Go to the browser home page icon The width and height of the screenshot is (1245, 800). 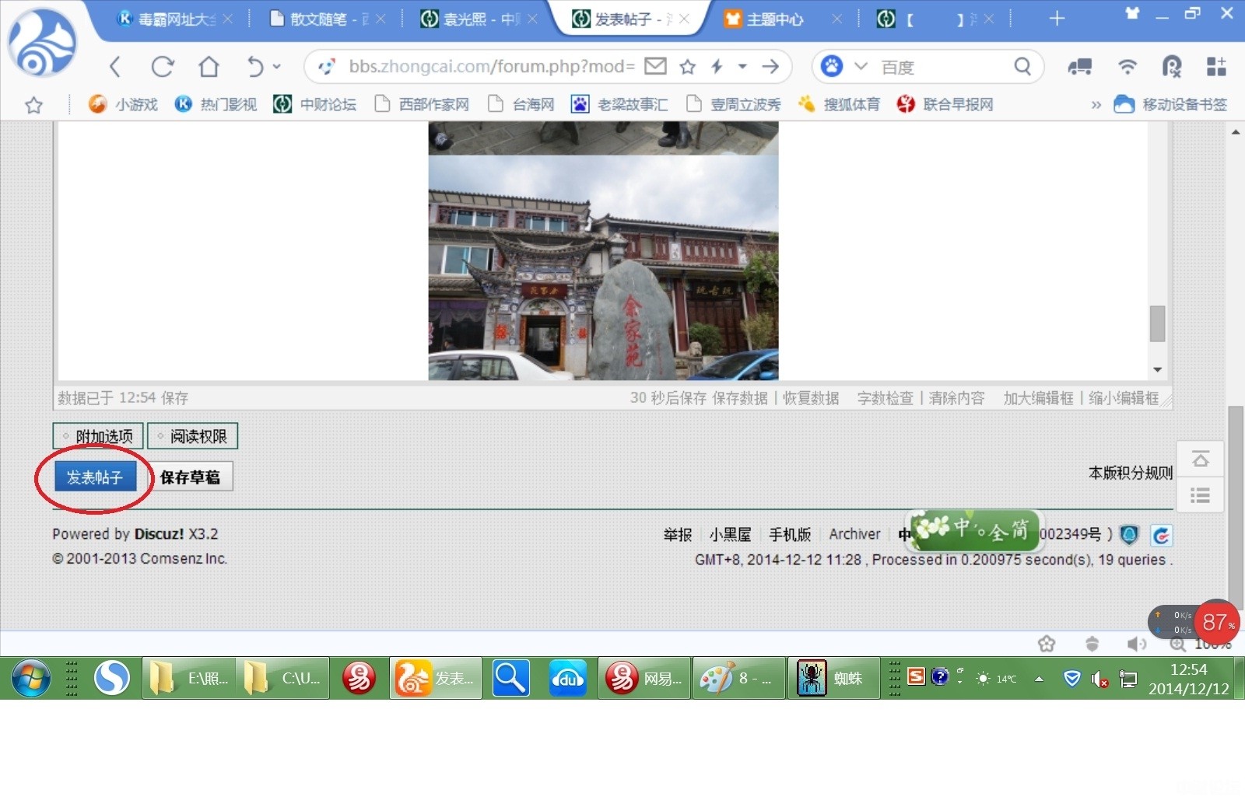point(209,68)
